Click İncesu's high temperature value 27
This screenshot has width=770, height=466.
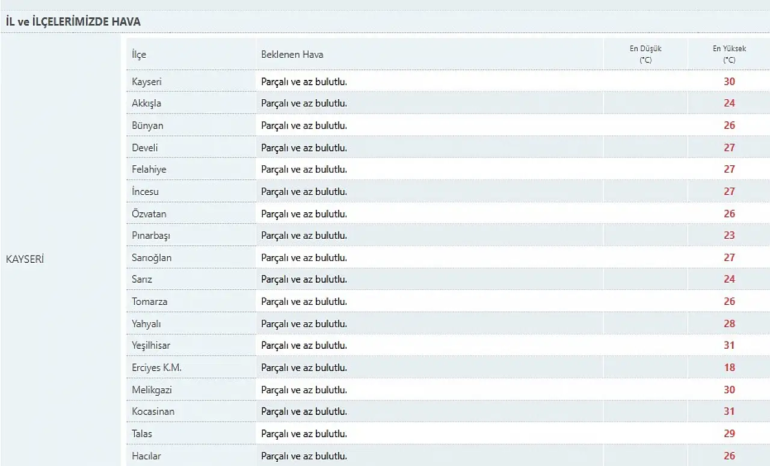point(729,191)
